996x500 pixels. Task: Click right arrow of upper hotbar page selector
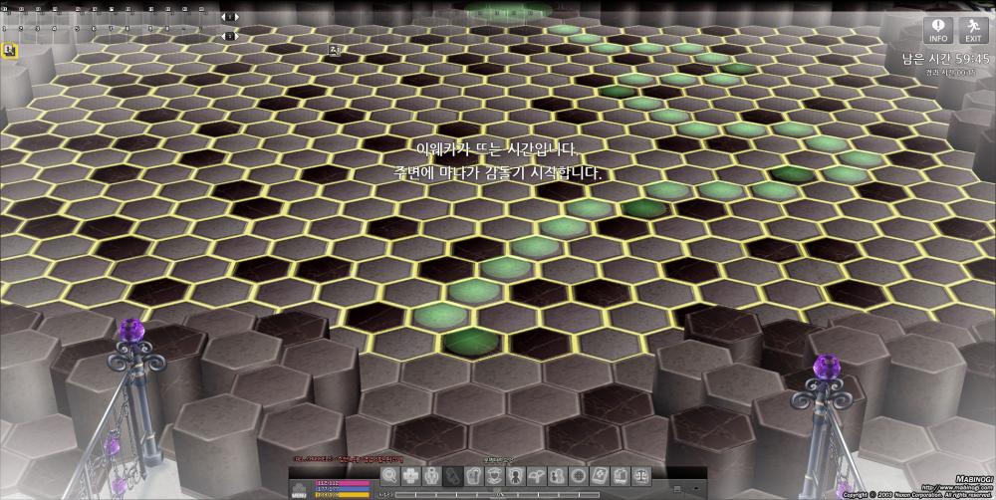click(235, 17)
